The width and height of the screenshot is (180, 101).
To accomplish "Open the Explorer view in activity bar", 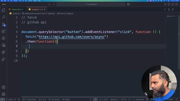I will pos(3,10).
